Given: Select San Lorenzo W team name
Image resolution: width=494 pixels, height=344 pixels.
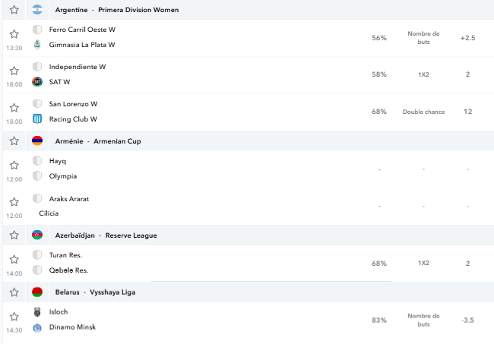Looking at the screenshot, I should click(73, 104).
